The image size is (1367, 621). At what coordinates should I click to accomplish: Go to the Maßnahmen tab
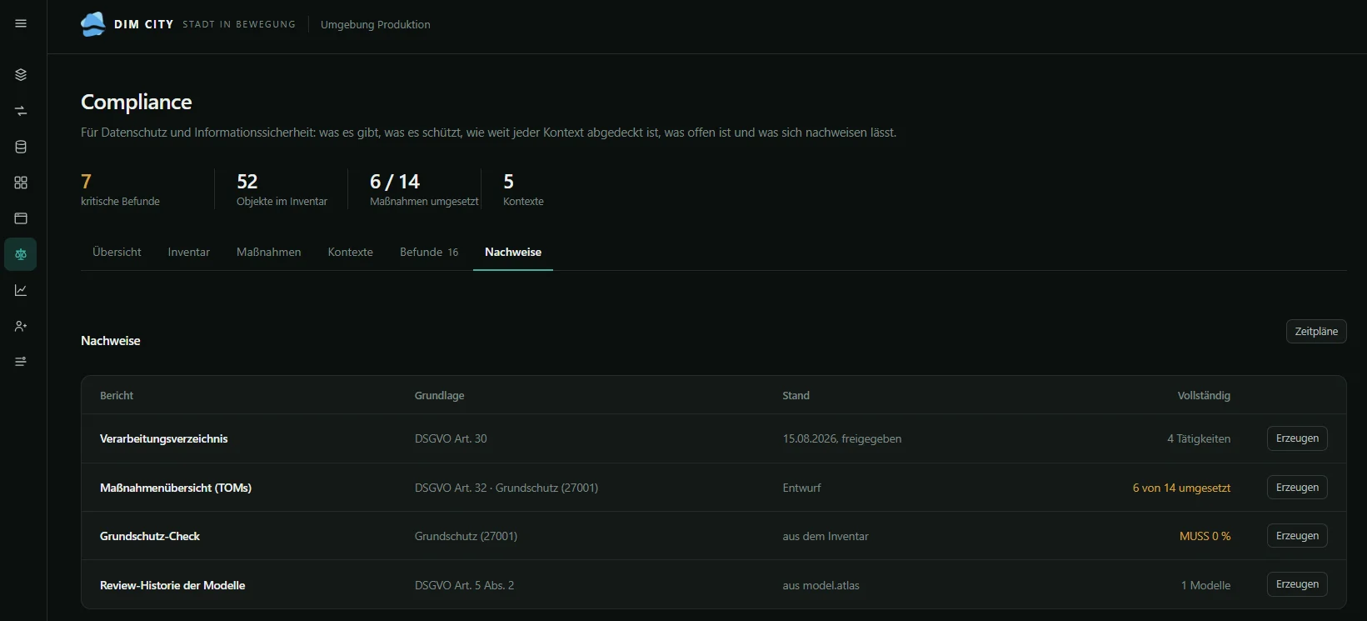click(269, 252)
